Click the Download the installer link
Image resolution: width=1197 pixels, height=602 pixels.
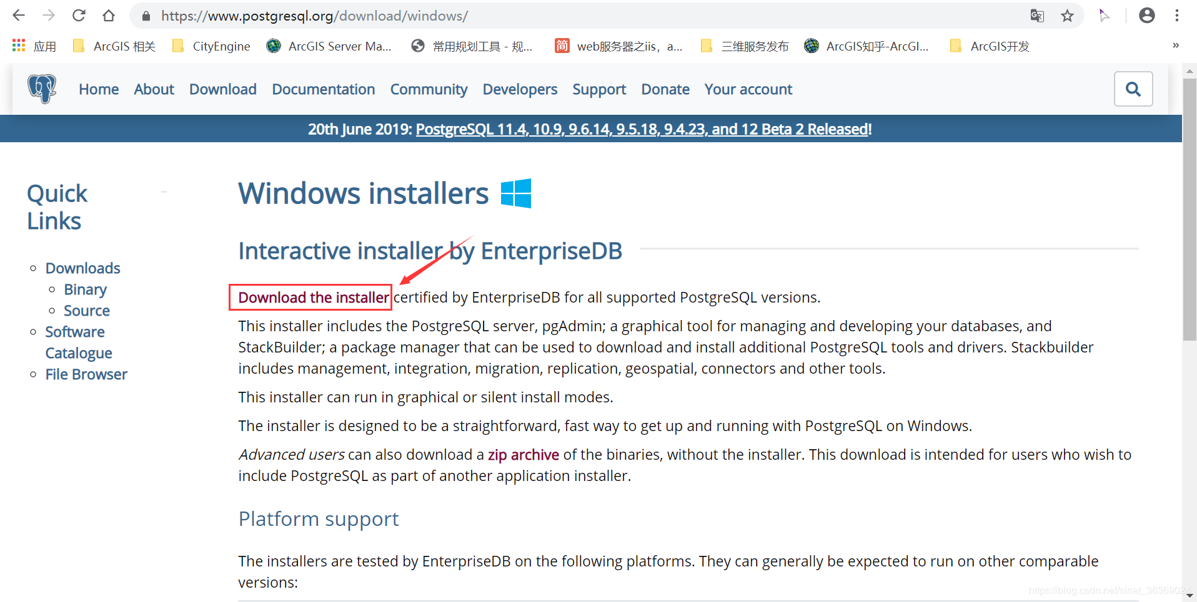coord(313,298)
